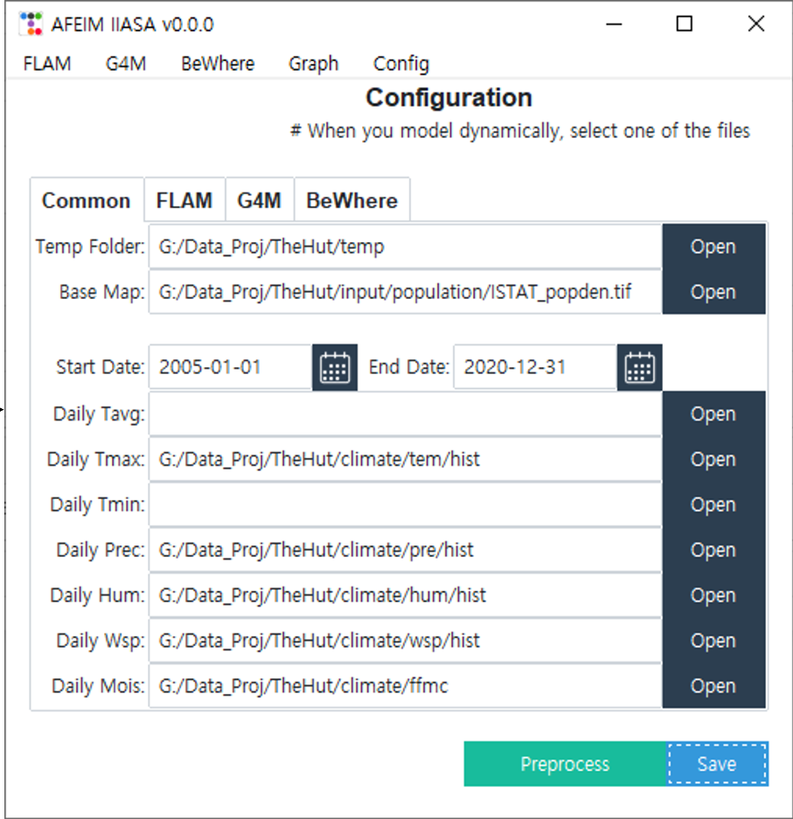Image resolution: width=793 pixels, height=819 pixels.
Task: Edit the Daily Mois path field
Action: pyautogui.click(x=406, y=686)
